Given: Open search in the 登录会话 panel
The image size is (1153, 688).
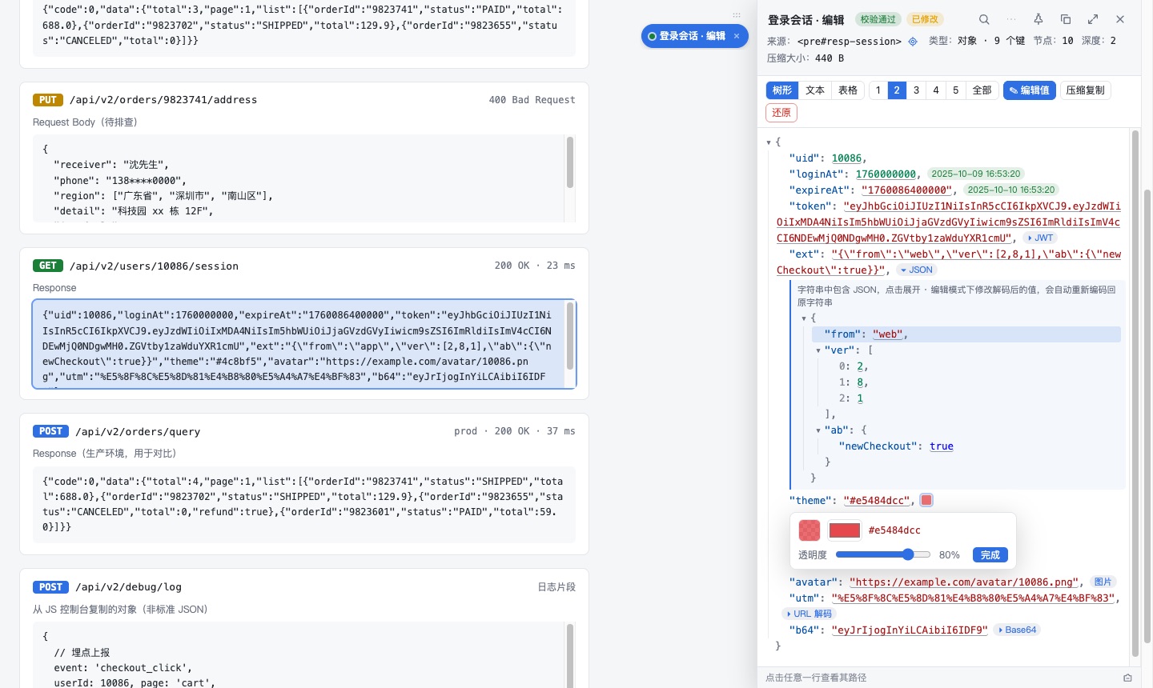Looking at the screenshot, I should click(984, 19).
